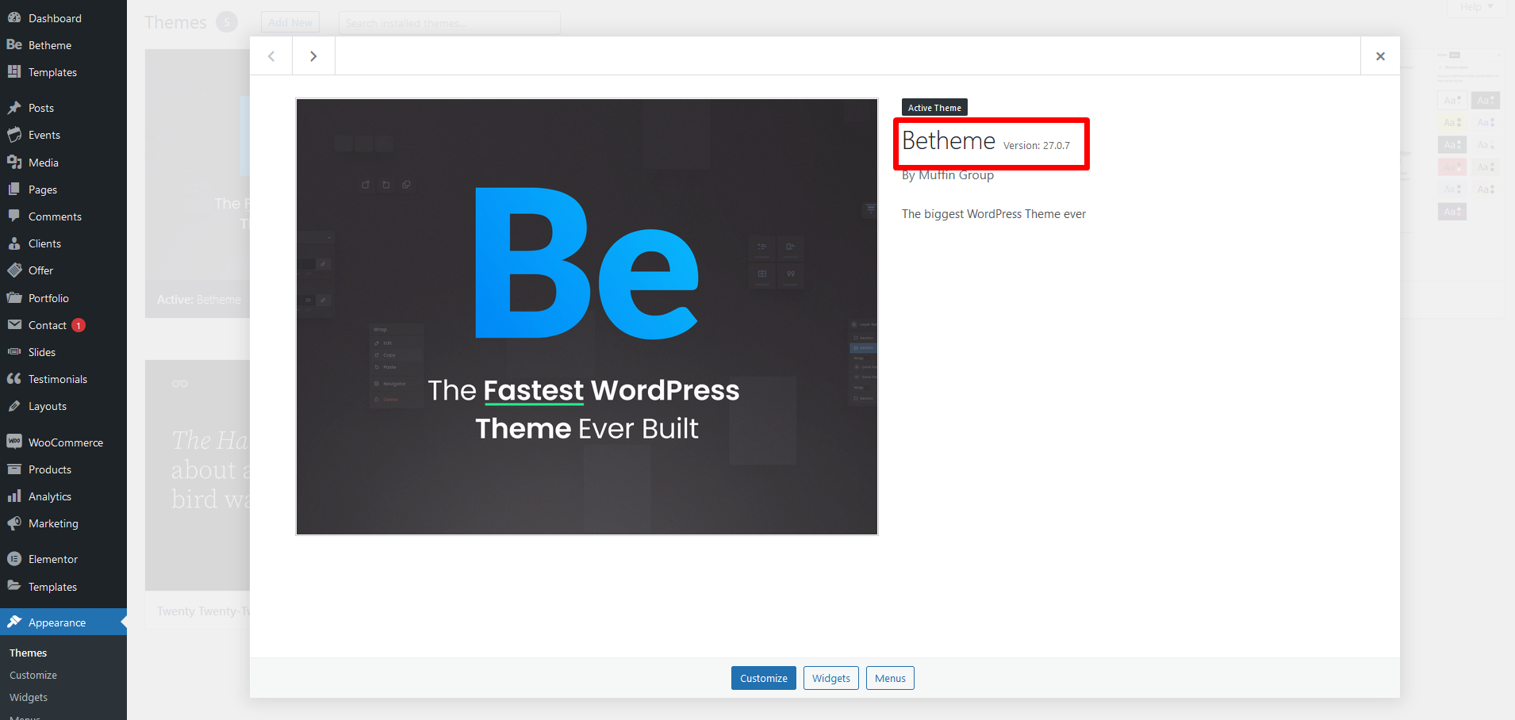Expand the Help dropdown tab
This screenshot has width=1515, height=720.
[1477, 7]
